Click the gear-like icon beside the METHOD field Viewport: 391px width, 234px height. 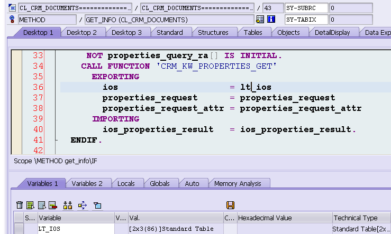tap(12, 20)
